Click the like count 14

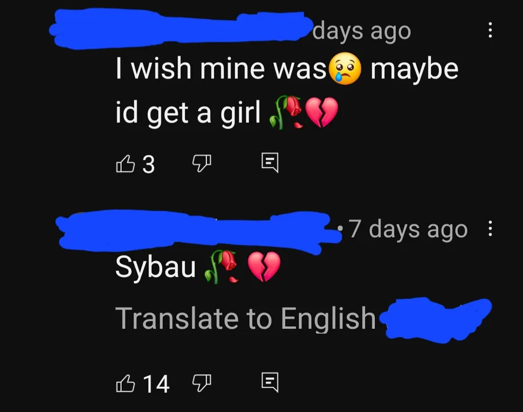pos(156,384)
